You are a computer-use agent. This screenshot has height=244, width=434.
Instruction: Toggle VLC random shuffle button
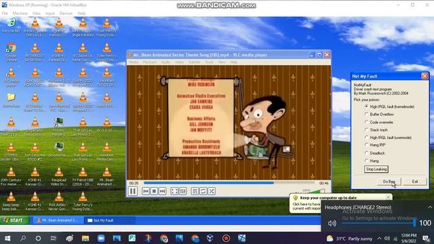(212, 191)
